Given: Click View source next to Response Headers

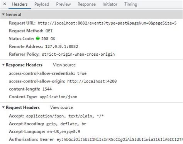Looking at the screenshot, I should click(x=64, y=65).
